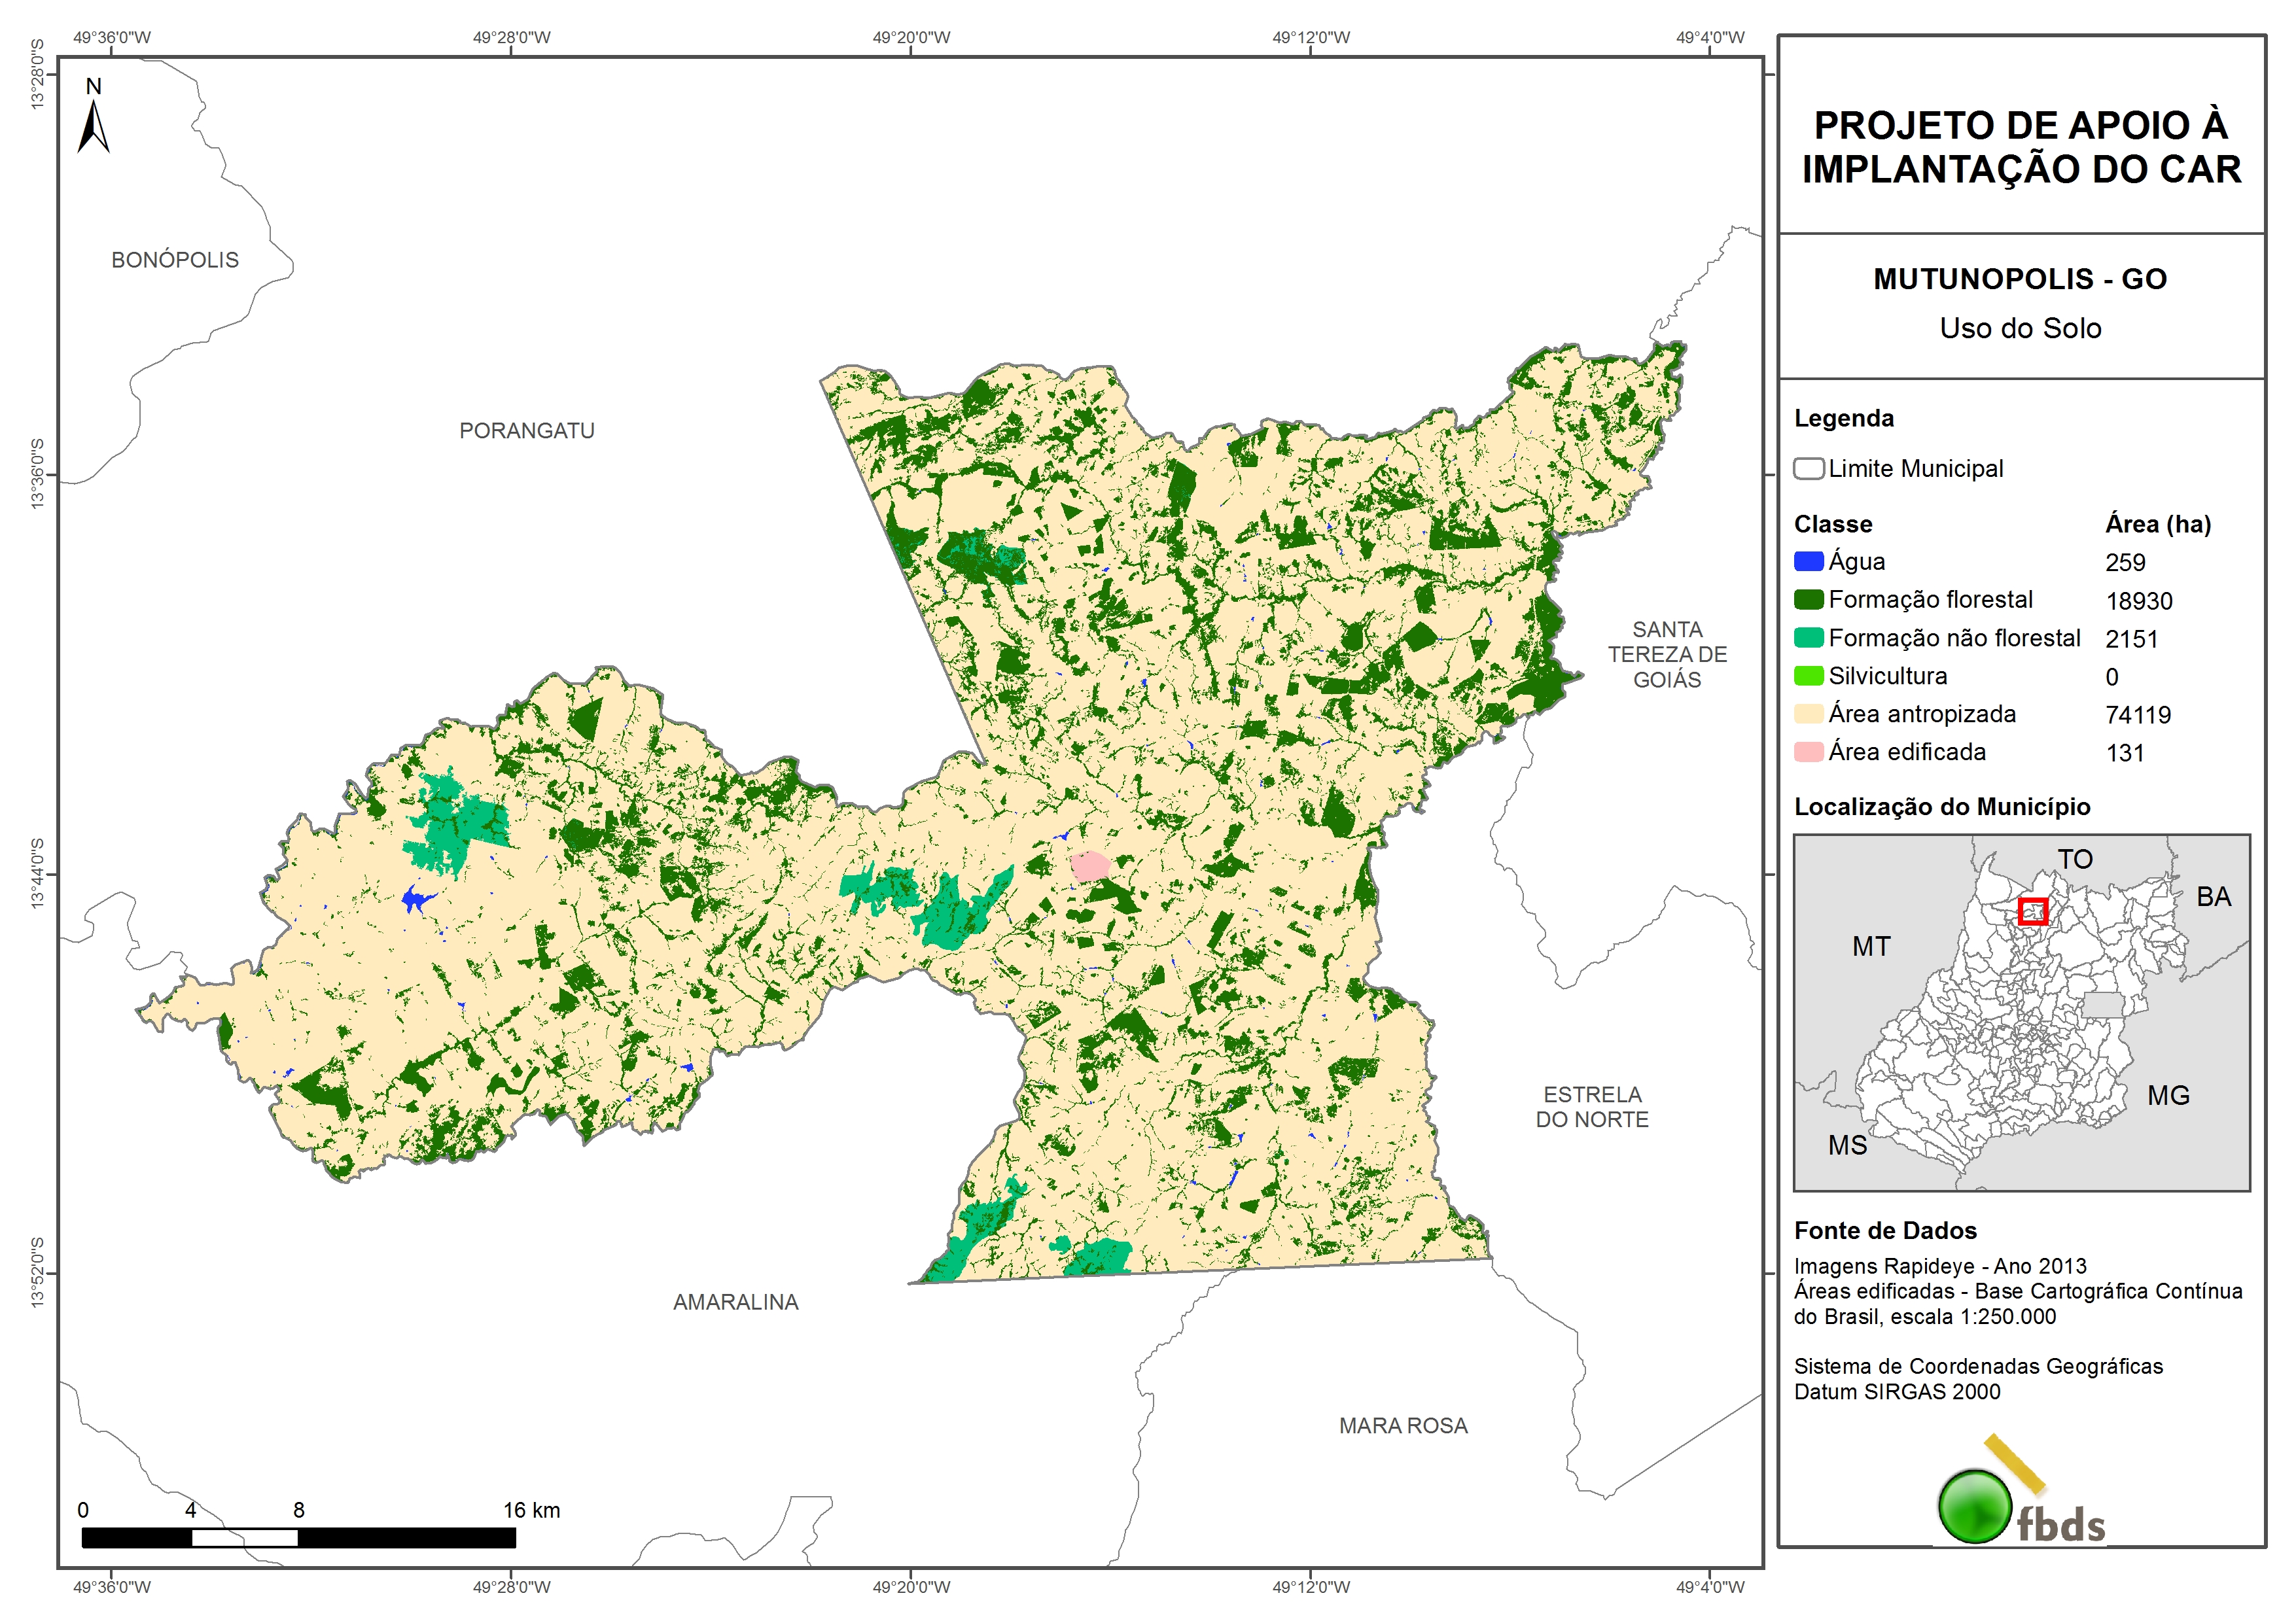This screenshot has height=1623, width=2296.
Task: Click the antropizada area value 74119
Action: [x=2138, y=715]
